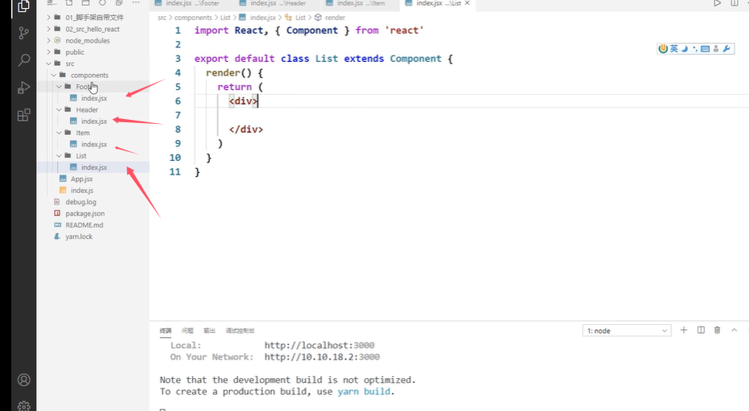The image size is (749, 411).
Task: Open the IME soft keyboard icon
Action: tap(705, 49)
